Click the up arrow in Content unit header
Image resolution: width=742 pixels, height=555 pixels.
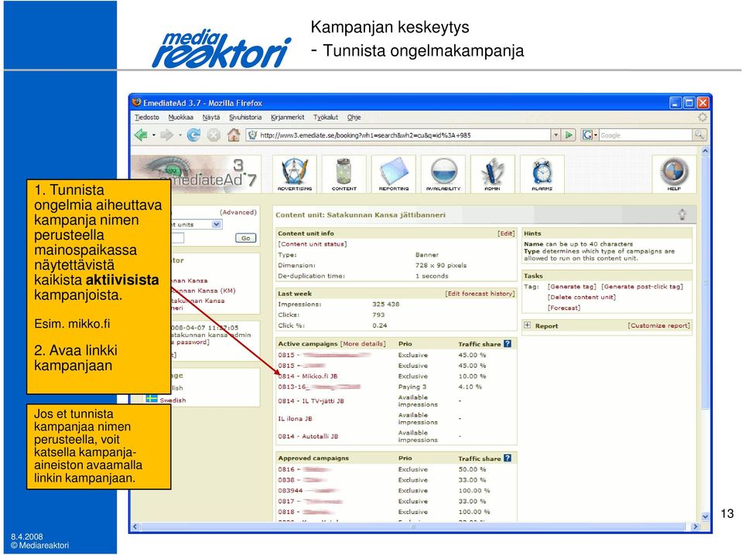[x=682, y=215]
